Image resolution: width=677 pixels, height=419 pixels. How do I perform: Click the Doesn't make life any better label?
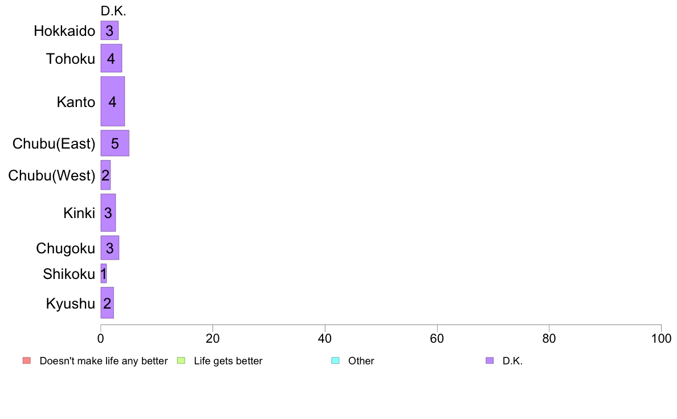pyautogui.click(x=104, y=361)
